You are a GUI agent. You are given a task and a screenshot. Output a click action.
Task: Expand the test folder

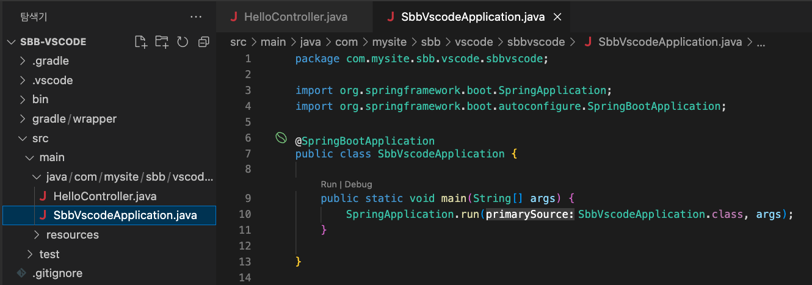click(x=30, y=254)
